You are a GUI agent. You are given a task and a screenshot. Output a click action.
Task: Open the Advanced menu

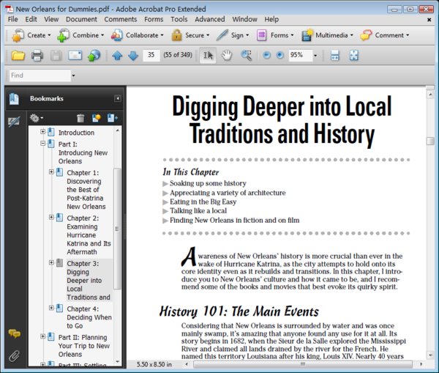tap(209, 19)
